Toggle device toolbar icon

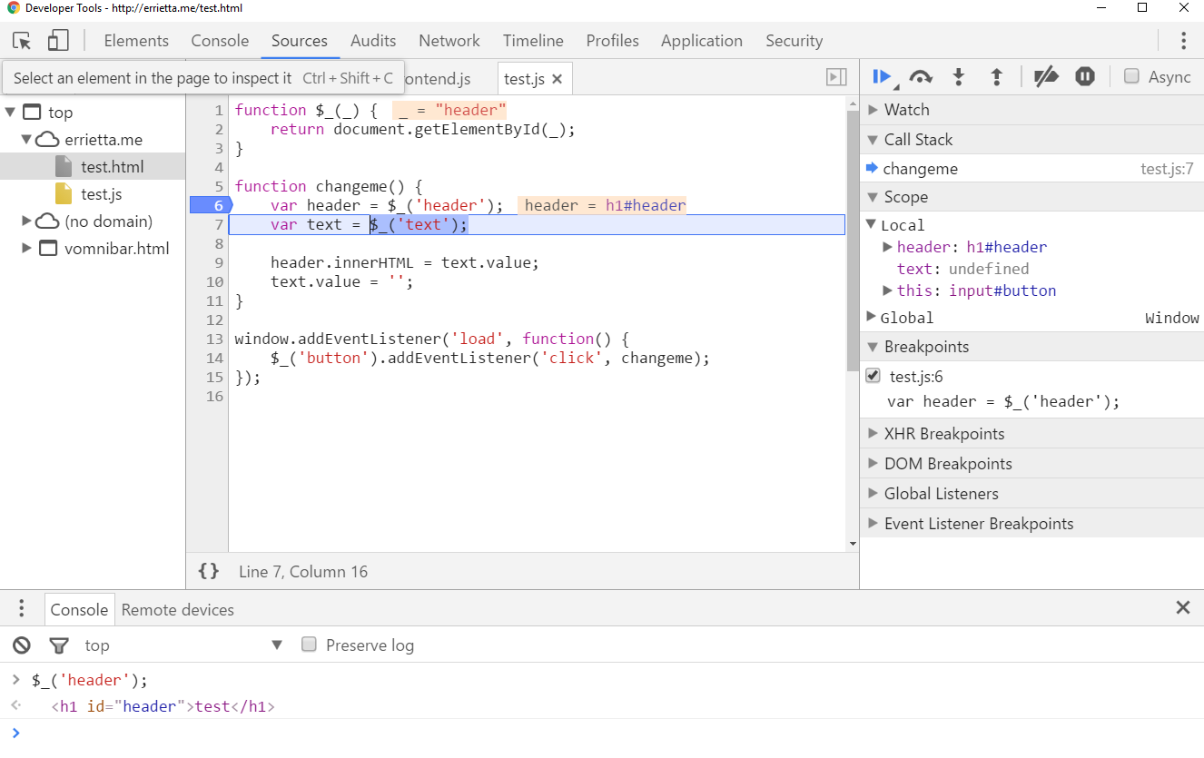pos(58,41)
